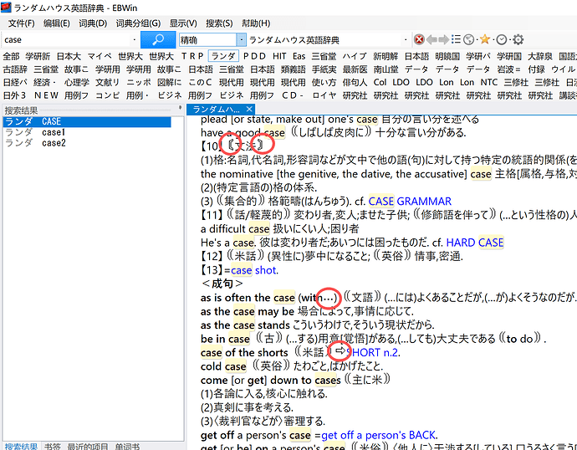Follow the get off a person's BACK link

pos(378,435)
